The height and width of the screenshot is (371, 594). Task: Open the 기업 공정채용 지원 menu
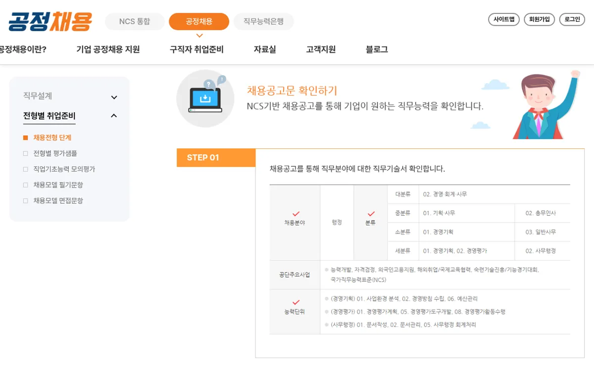pos(108,49)
